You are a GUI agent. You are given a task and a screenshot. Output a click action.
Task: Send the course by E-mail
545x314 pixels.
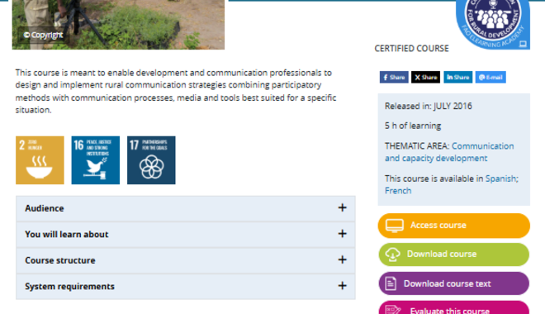[490, 77]
